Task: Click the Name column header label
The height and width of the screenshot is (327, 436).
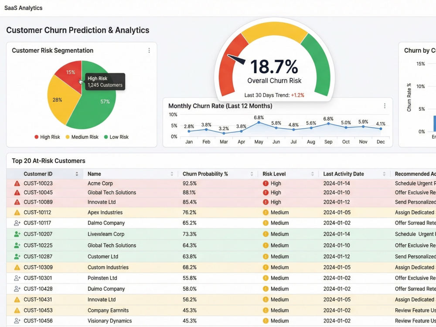Action: (x=94, y=174)
